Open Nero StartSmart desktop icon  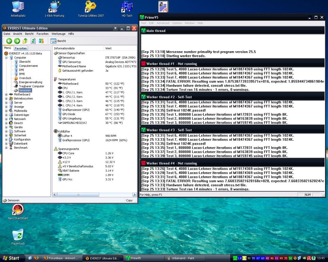point(18,212)
